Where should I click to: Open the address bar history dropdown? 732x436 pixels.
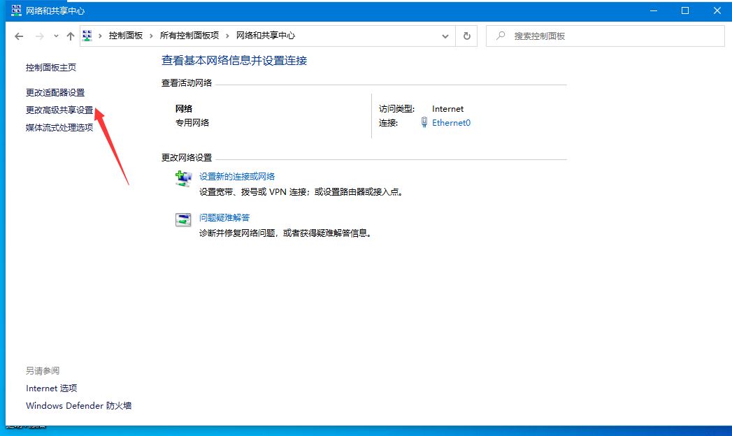[x=445, y=35]
